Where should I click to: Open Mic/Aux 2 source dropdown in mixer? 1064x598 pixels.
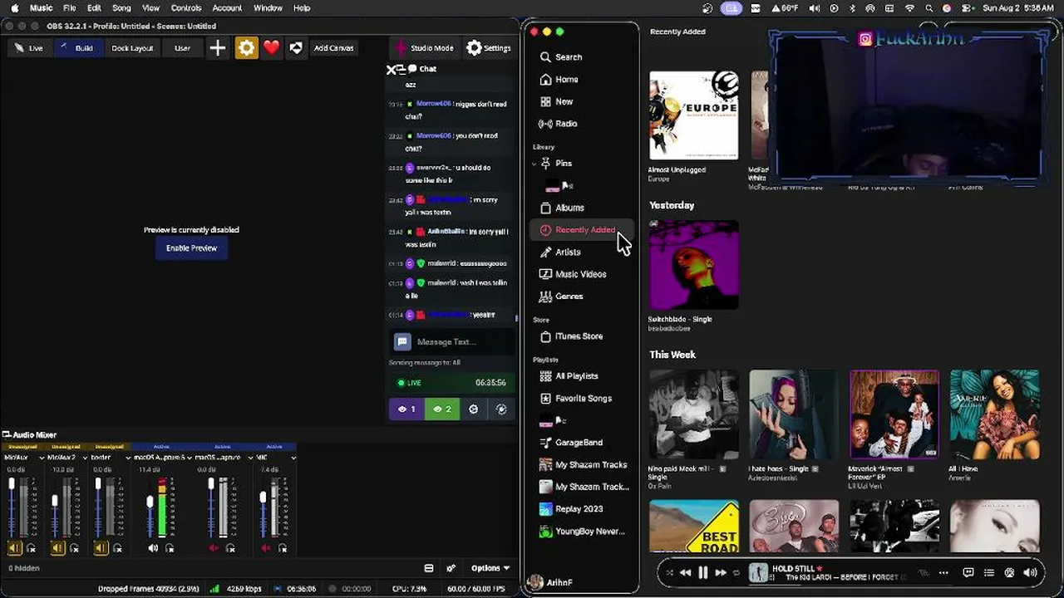(85, 458)
